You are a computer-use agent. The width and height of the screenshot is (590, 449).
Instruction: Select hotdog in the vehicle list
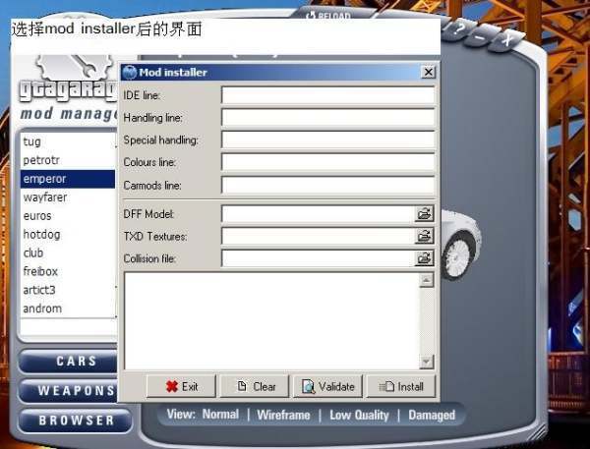(68, 234)
